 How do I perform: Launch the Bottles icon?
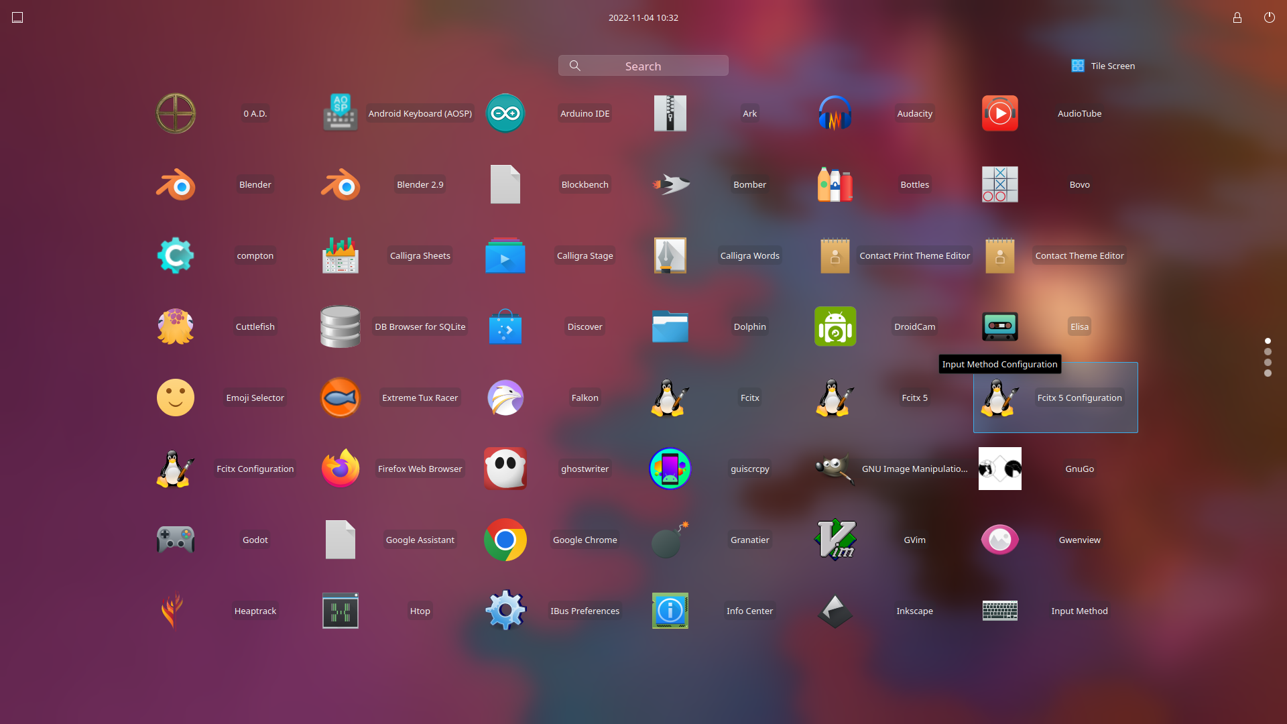(x=835, y=184)
